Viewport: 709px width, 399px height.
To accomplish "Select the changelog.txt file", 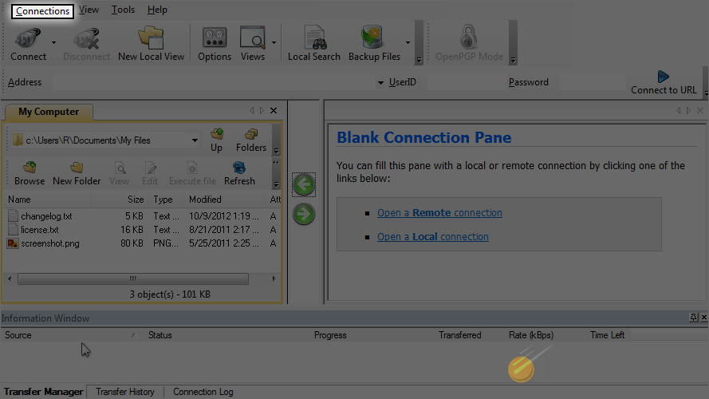I will coord(46,216).
